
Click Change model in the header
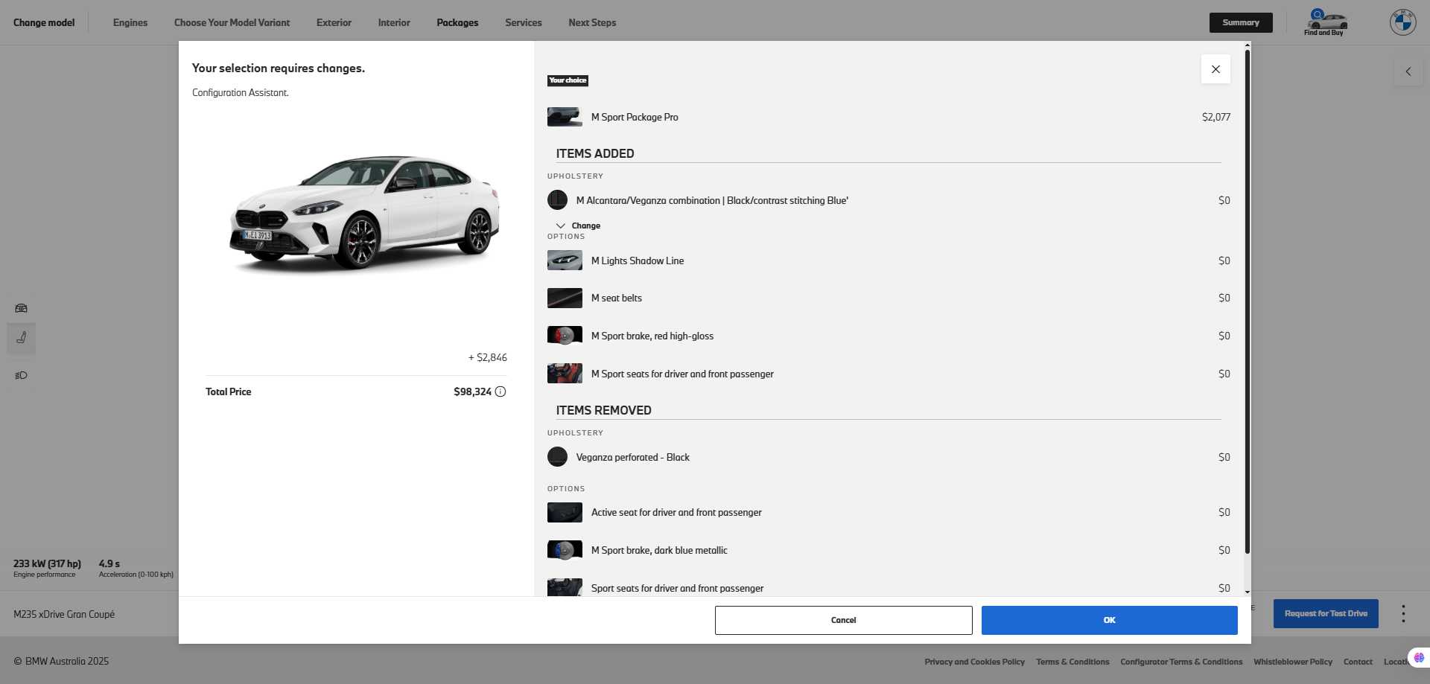point(44,22)
